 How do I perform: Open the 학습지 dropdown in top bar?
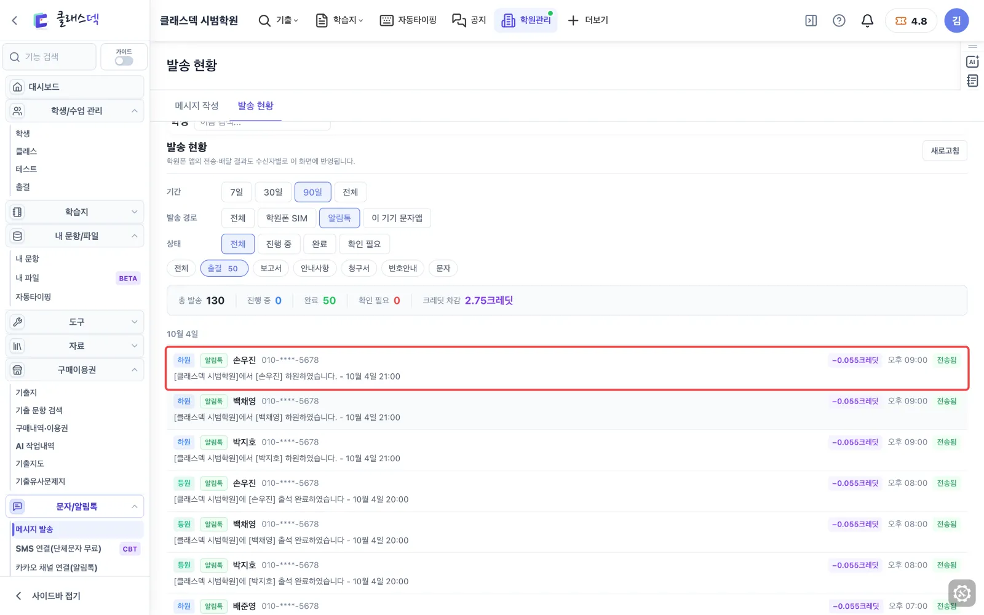coord(339,20)
